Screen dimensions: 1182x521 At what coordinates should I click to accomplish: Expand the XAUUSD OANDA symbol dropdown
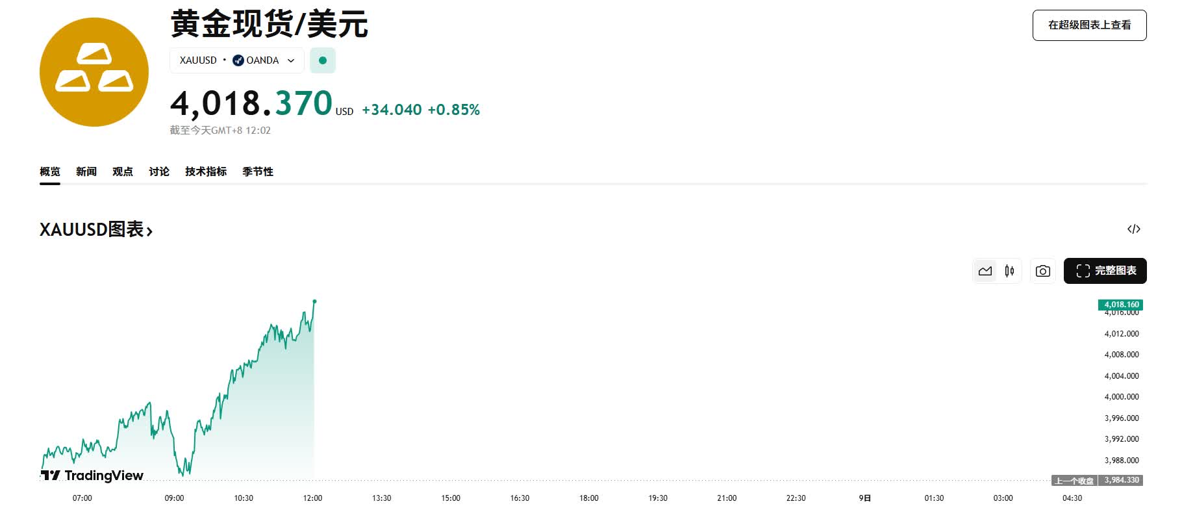point(291,60)
